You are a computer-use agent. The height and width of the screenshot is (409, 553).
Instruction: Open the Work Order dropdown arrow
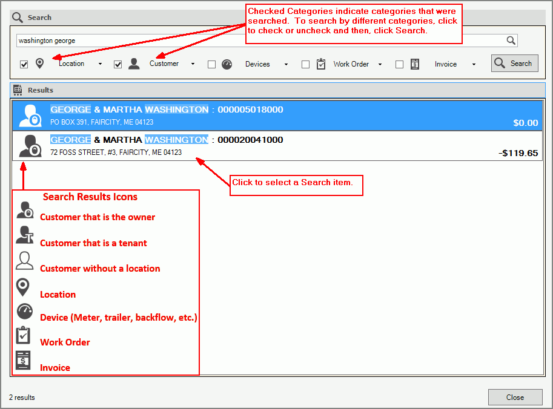pos(380,65)
